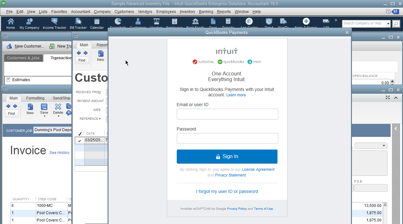Open Income Tracker icon
Image resolution: width=403 pixels, height=224 pixels.
[x=55, y=23]
